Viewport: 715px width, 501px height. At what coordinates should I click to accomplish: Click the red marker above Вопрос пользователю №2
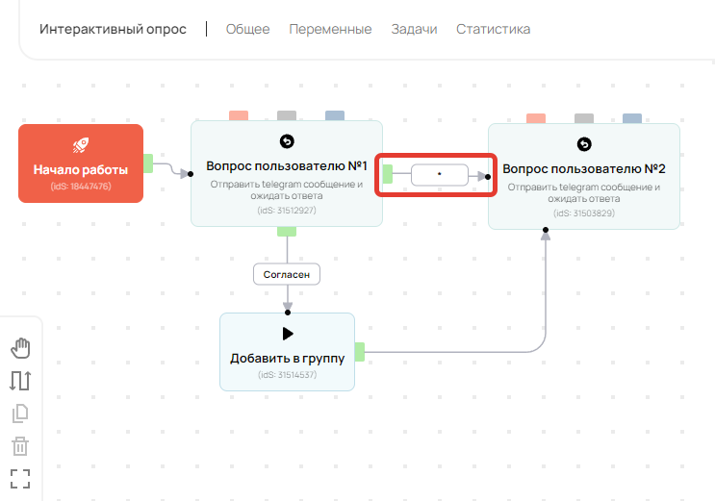coord(536,118)
